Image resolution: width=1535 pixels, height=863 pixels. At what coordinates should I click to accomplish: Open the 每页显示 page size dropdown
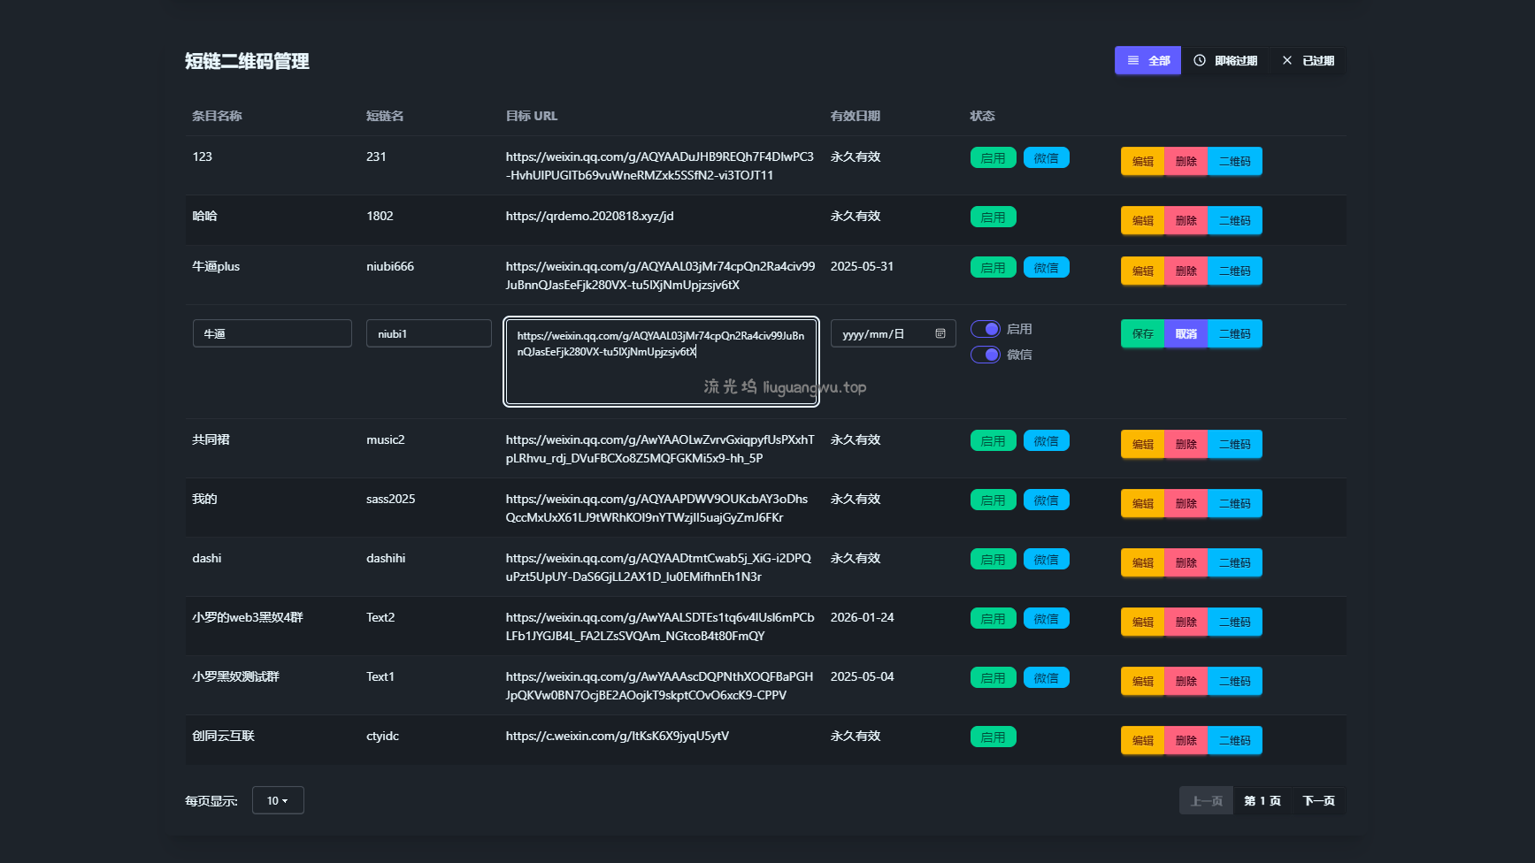[x=278, y=800]
